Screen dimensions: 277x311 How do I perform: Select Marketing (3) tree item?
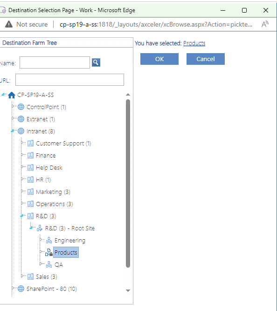coord(53,192)
